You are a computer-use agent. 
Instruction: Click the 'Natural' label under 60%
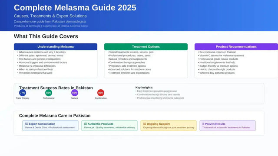(x=75, y=98)
